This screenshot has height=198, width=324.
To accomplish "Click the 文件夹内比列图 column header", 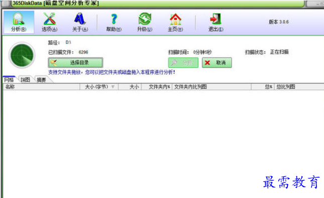I will pos(212,87).
